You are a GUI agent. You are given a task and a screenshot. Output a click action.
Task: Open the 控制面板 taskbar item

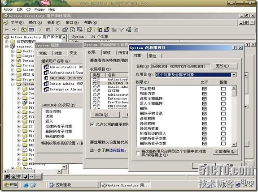pos(73,185)
